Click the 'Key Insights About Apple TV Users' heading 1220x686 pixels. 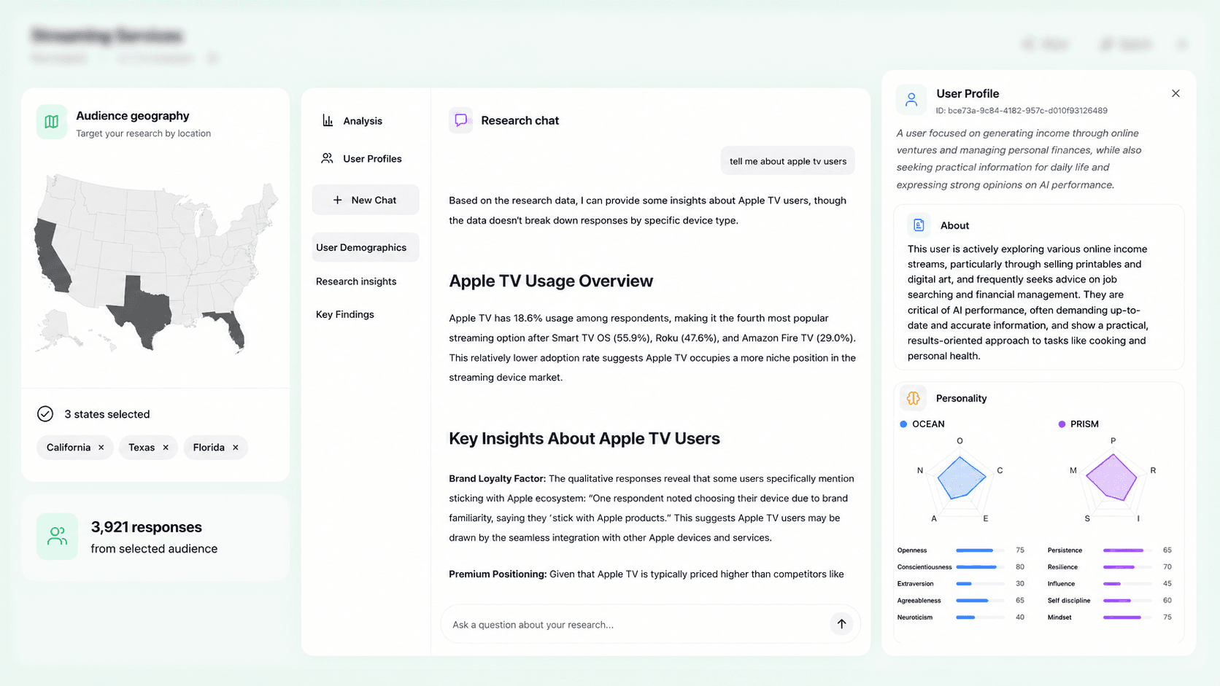pos(584,439)
